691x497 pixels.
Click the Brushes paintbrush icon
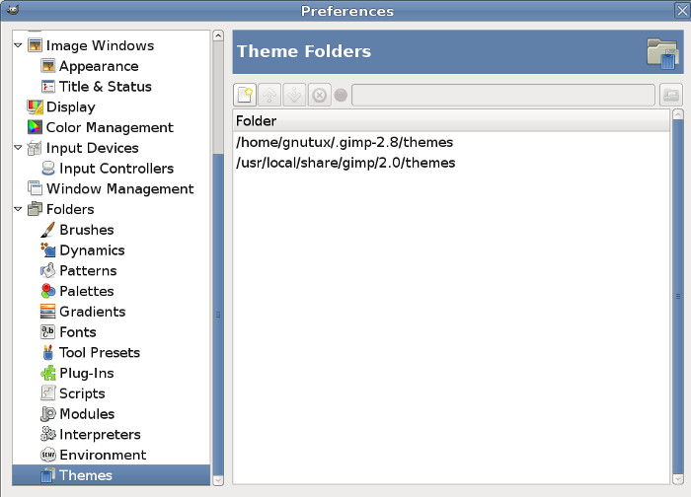48,229
